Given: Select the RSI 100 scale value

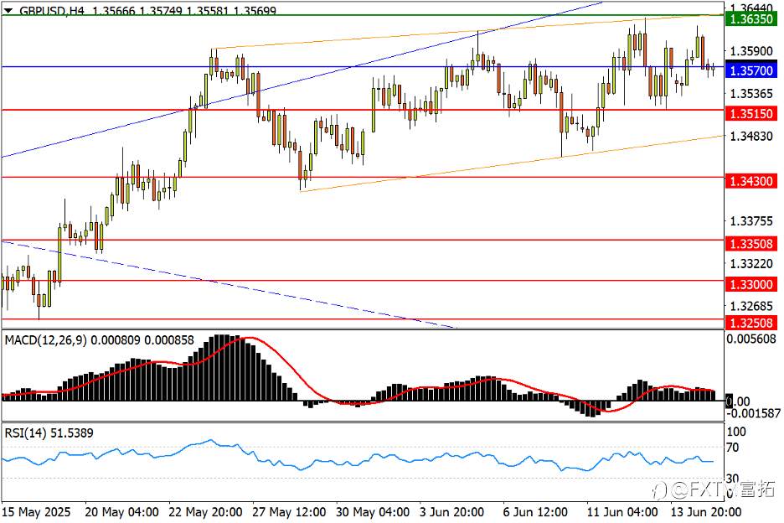Looking at the screenshot, I should [x=736, y=432].
